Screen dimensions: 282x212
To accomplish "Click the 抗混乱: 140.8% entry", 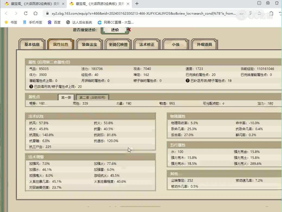I will point(41,135).
